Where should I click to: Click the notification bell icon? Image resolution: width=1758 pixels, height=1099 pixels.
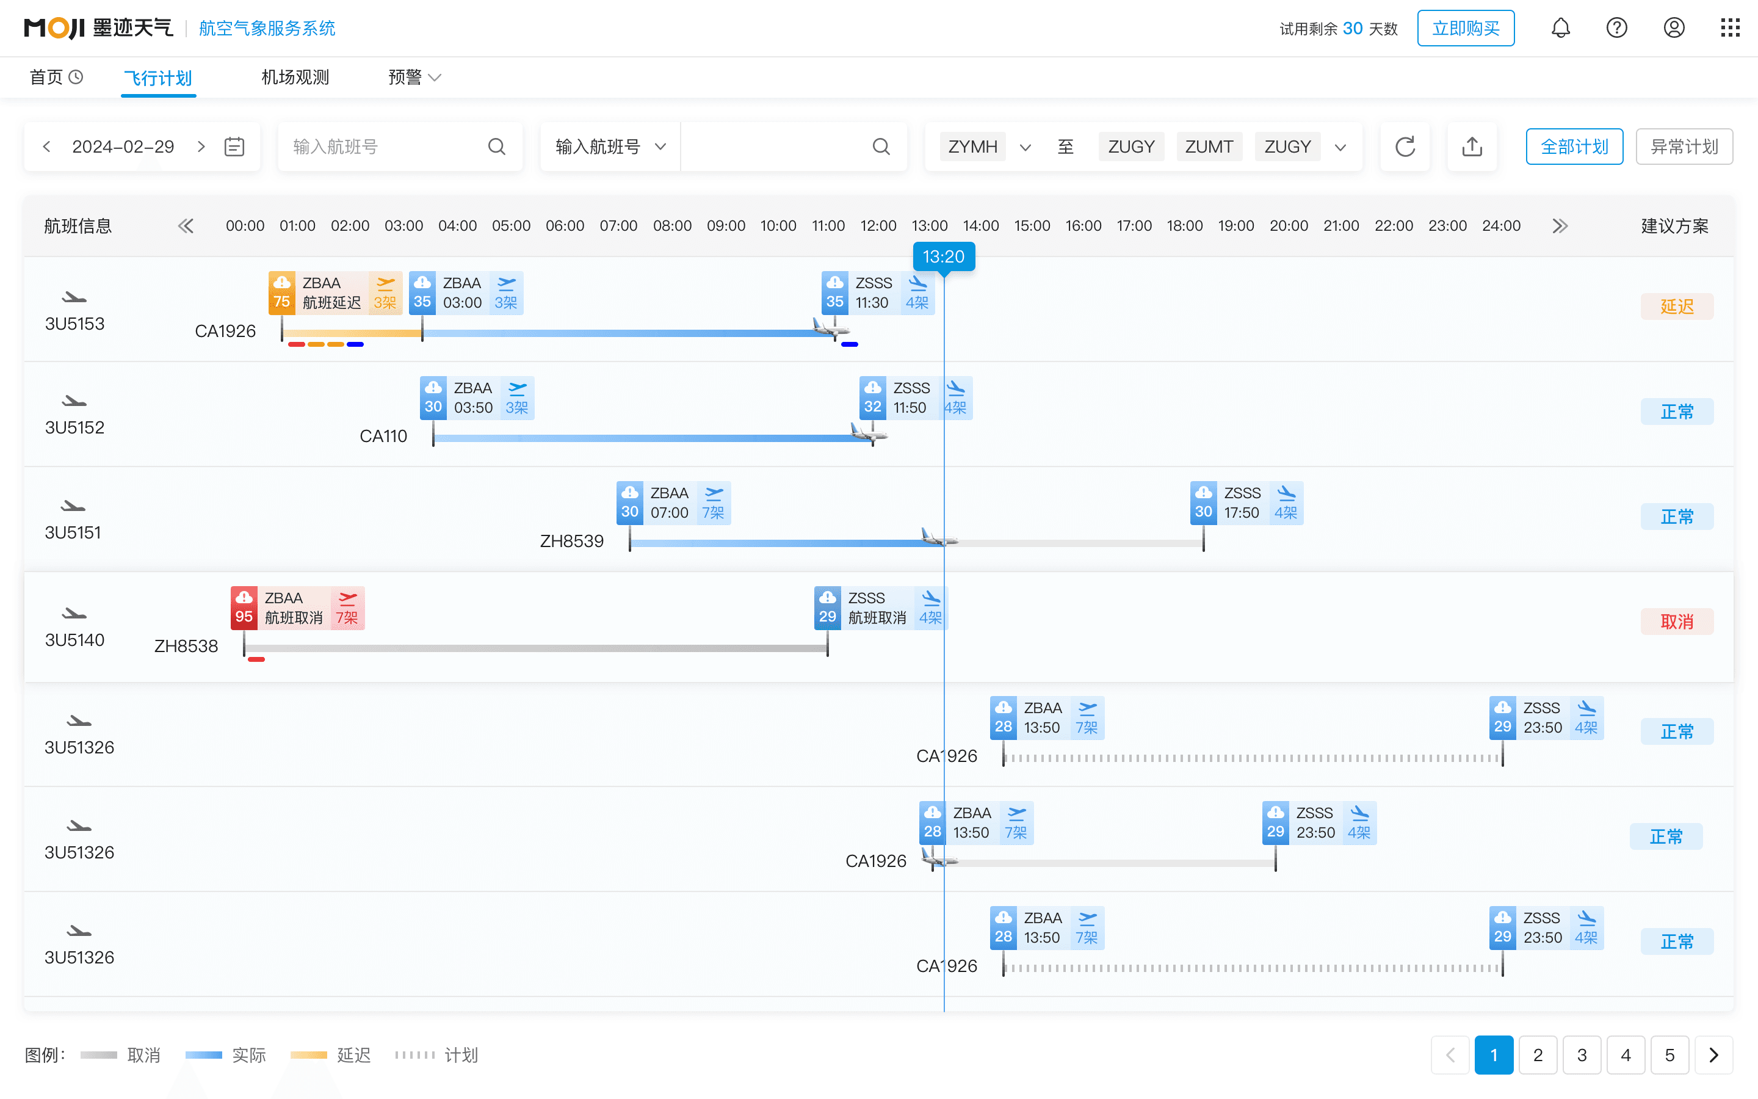pos(1560,28)
